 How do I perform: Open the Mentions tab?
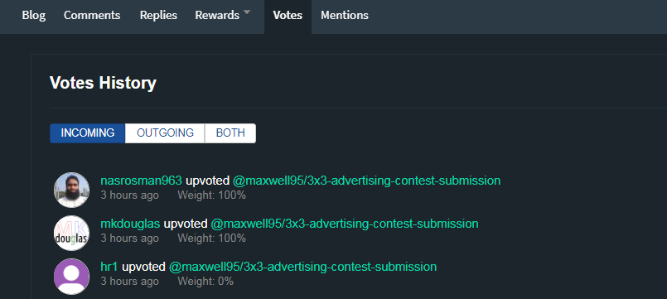click(x=345, y=15)
